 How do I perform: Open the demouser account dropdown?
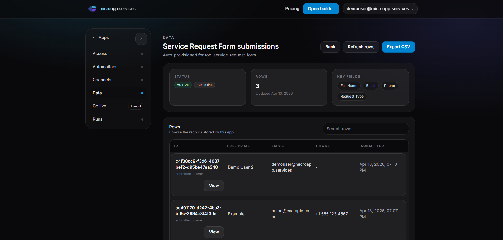[x=380, y=8]
